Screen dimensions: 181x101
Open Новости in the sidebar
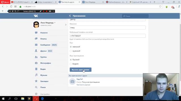tap(51, 33)
